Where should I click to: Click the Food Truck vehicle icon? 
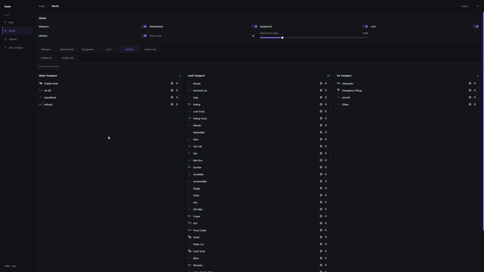[x=189, y=251]
